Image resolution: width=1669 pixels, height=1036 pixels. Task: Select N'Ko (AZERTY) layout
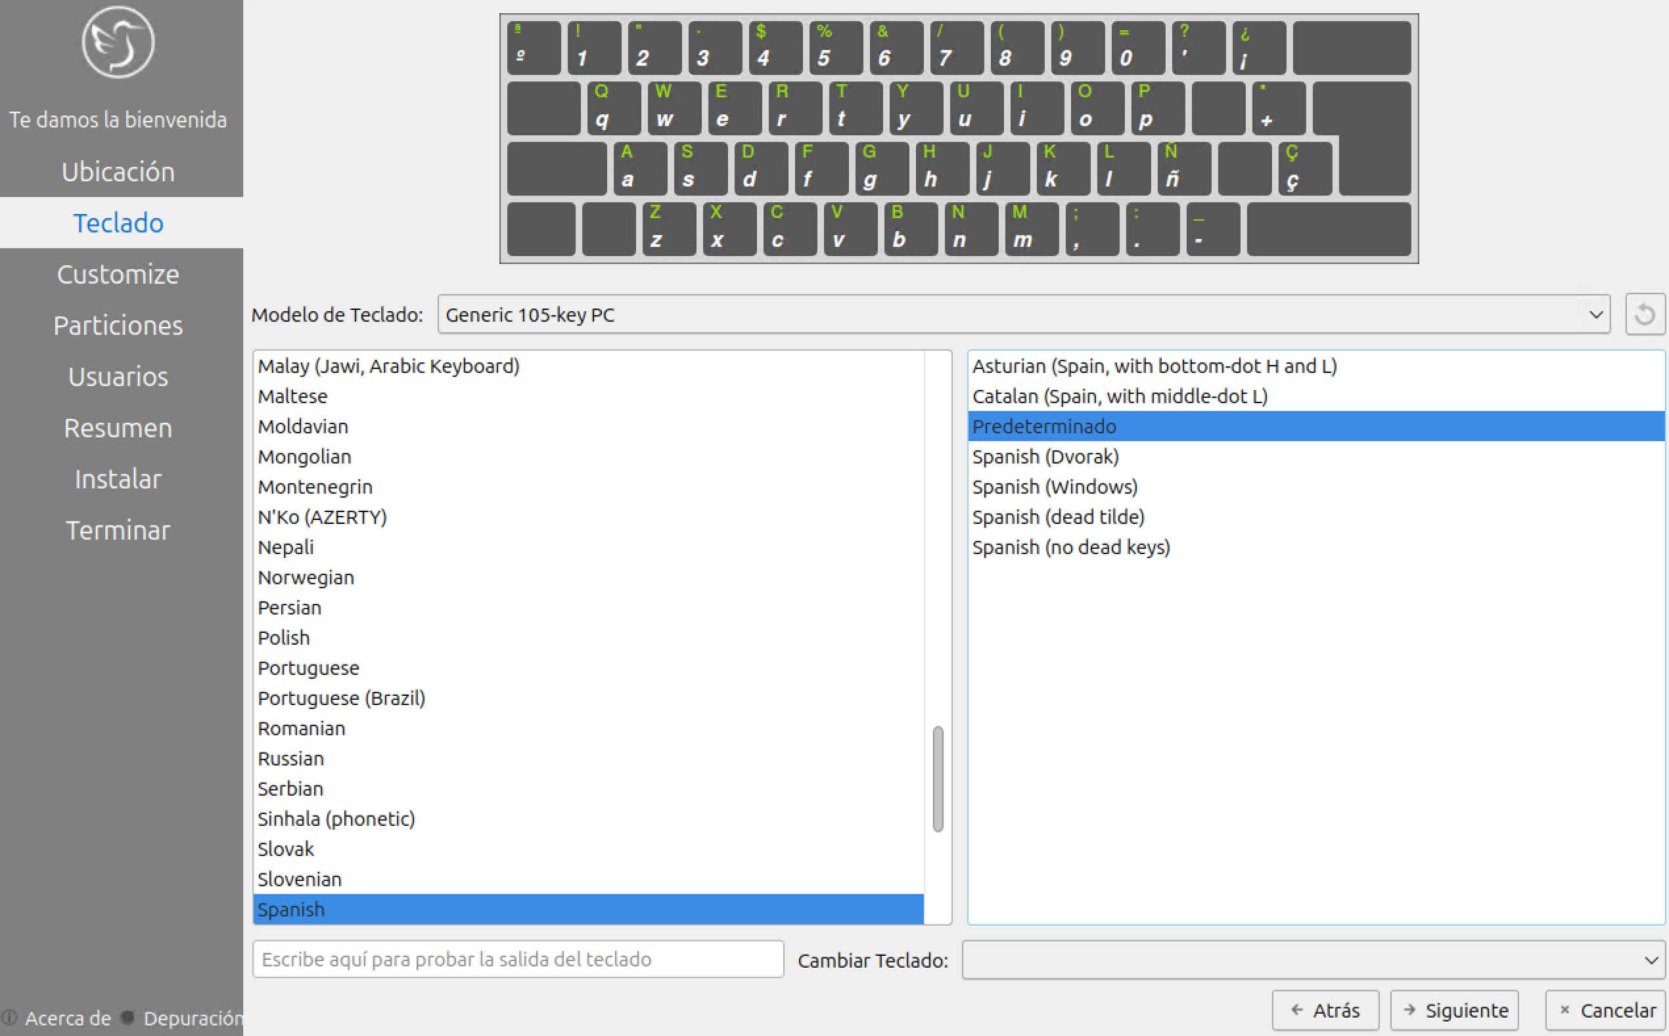coord(588,517)
